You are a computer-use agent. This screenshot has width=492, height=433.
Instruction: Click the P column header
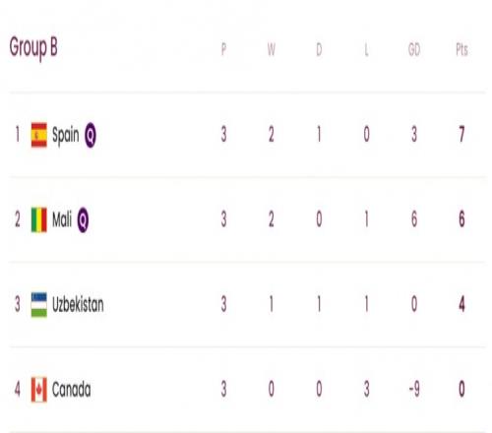point(223,50)
